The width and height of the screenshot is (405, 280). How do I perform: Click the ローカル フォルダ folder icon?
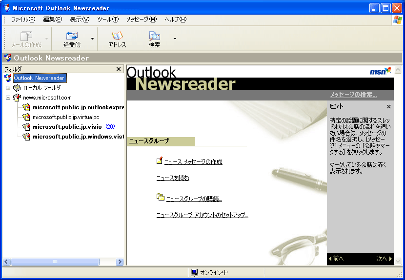17,88
